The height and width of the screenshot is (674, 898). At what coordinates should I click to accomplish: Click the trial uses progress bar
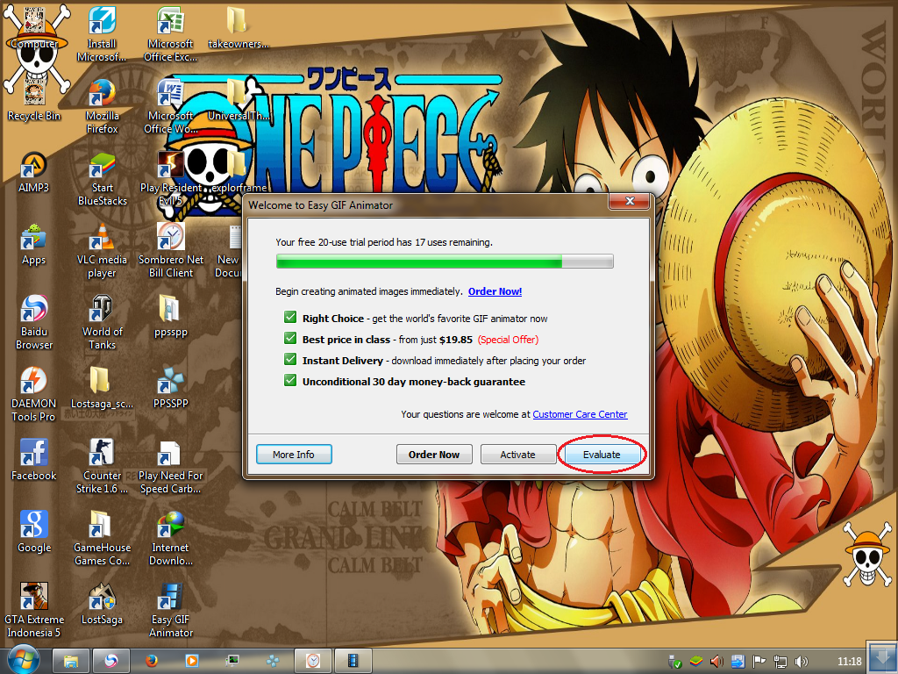pos(445,262)
